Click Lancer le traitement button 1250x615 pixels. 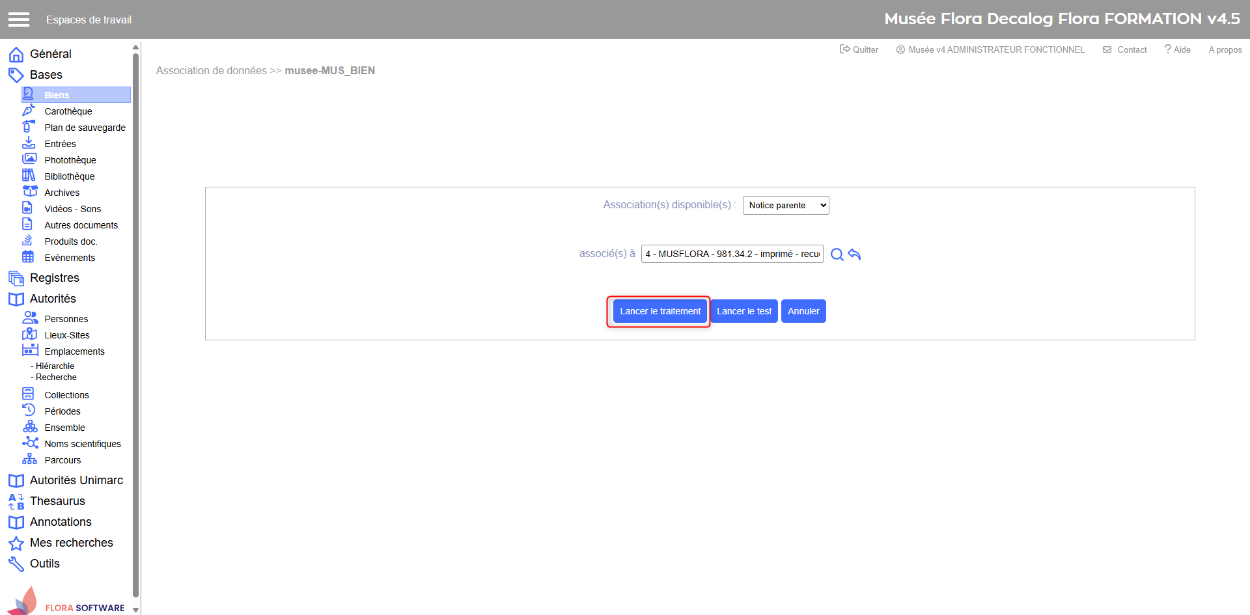[660, 311]
